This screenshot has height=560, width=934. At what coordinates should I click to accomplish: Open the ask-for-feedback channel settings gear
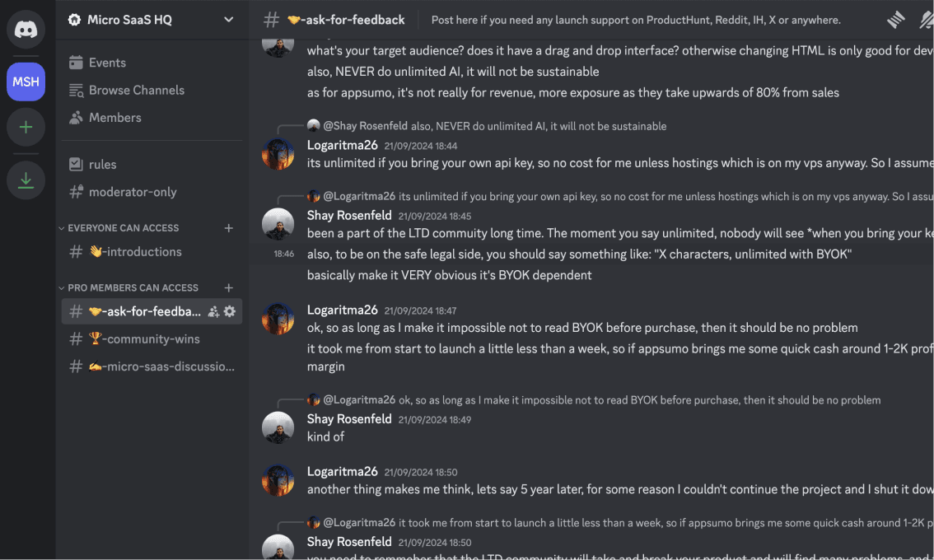(x=230, y=311)
